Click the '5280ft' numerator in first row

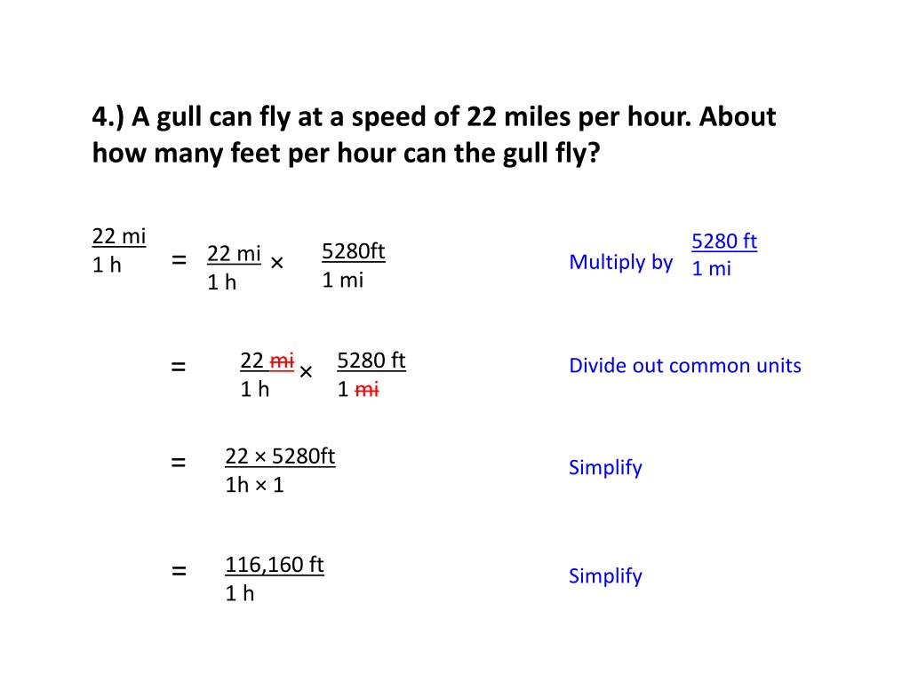point(354,251)
